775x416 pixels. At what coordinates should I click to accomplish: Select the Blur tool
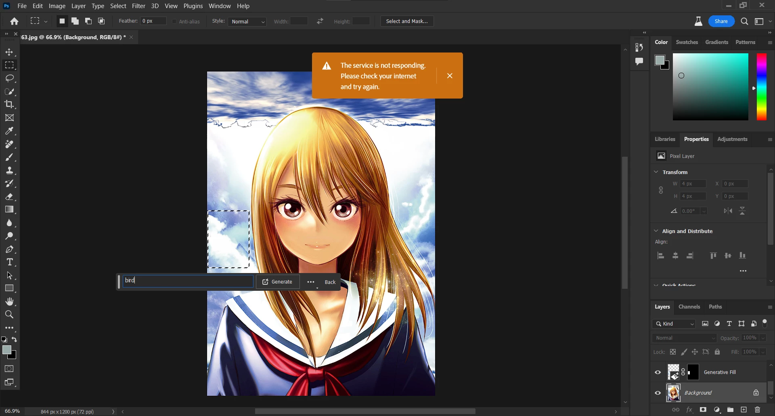point(9,223)
